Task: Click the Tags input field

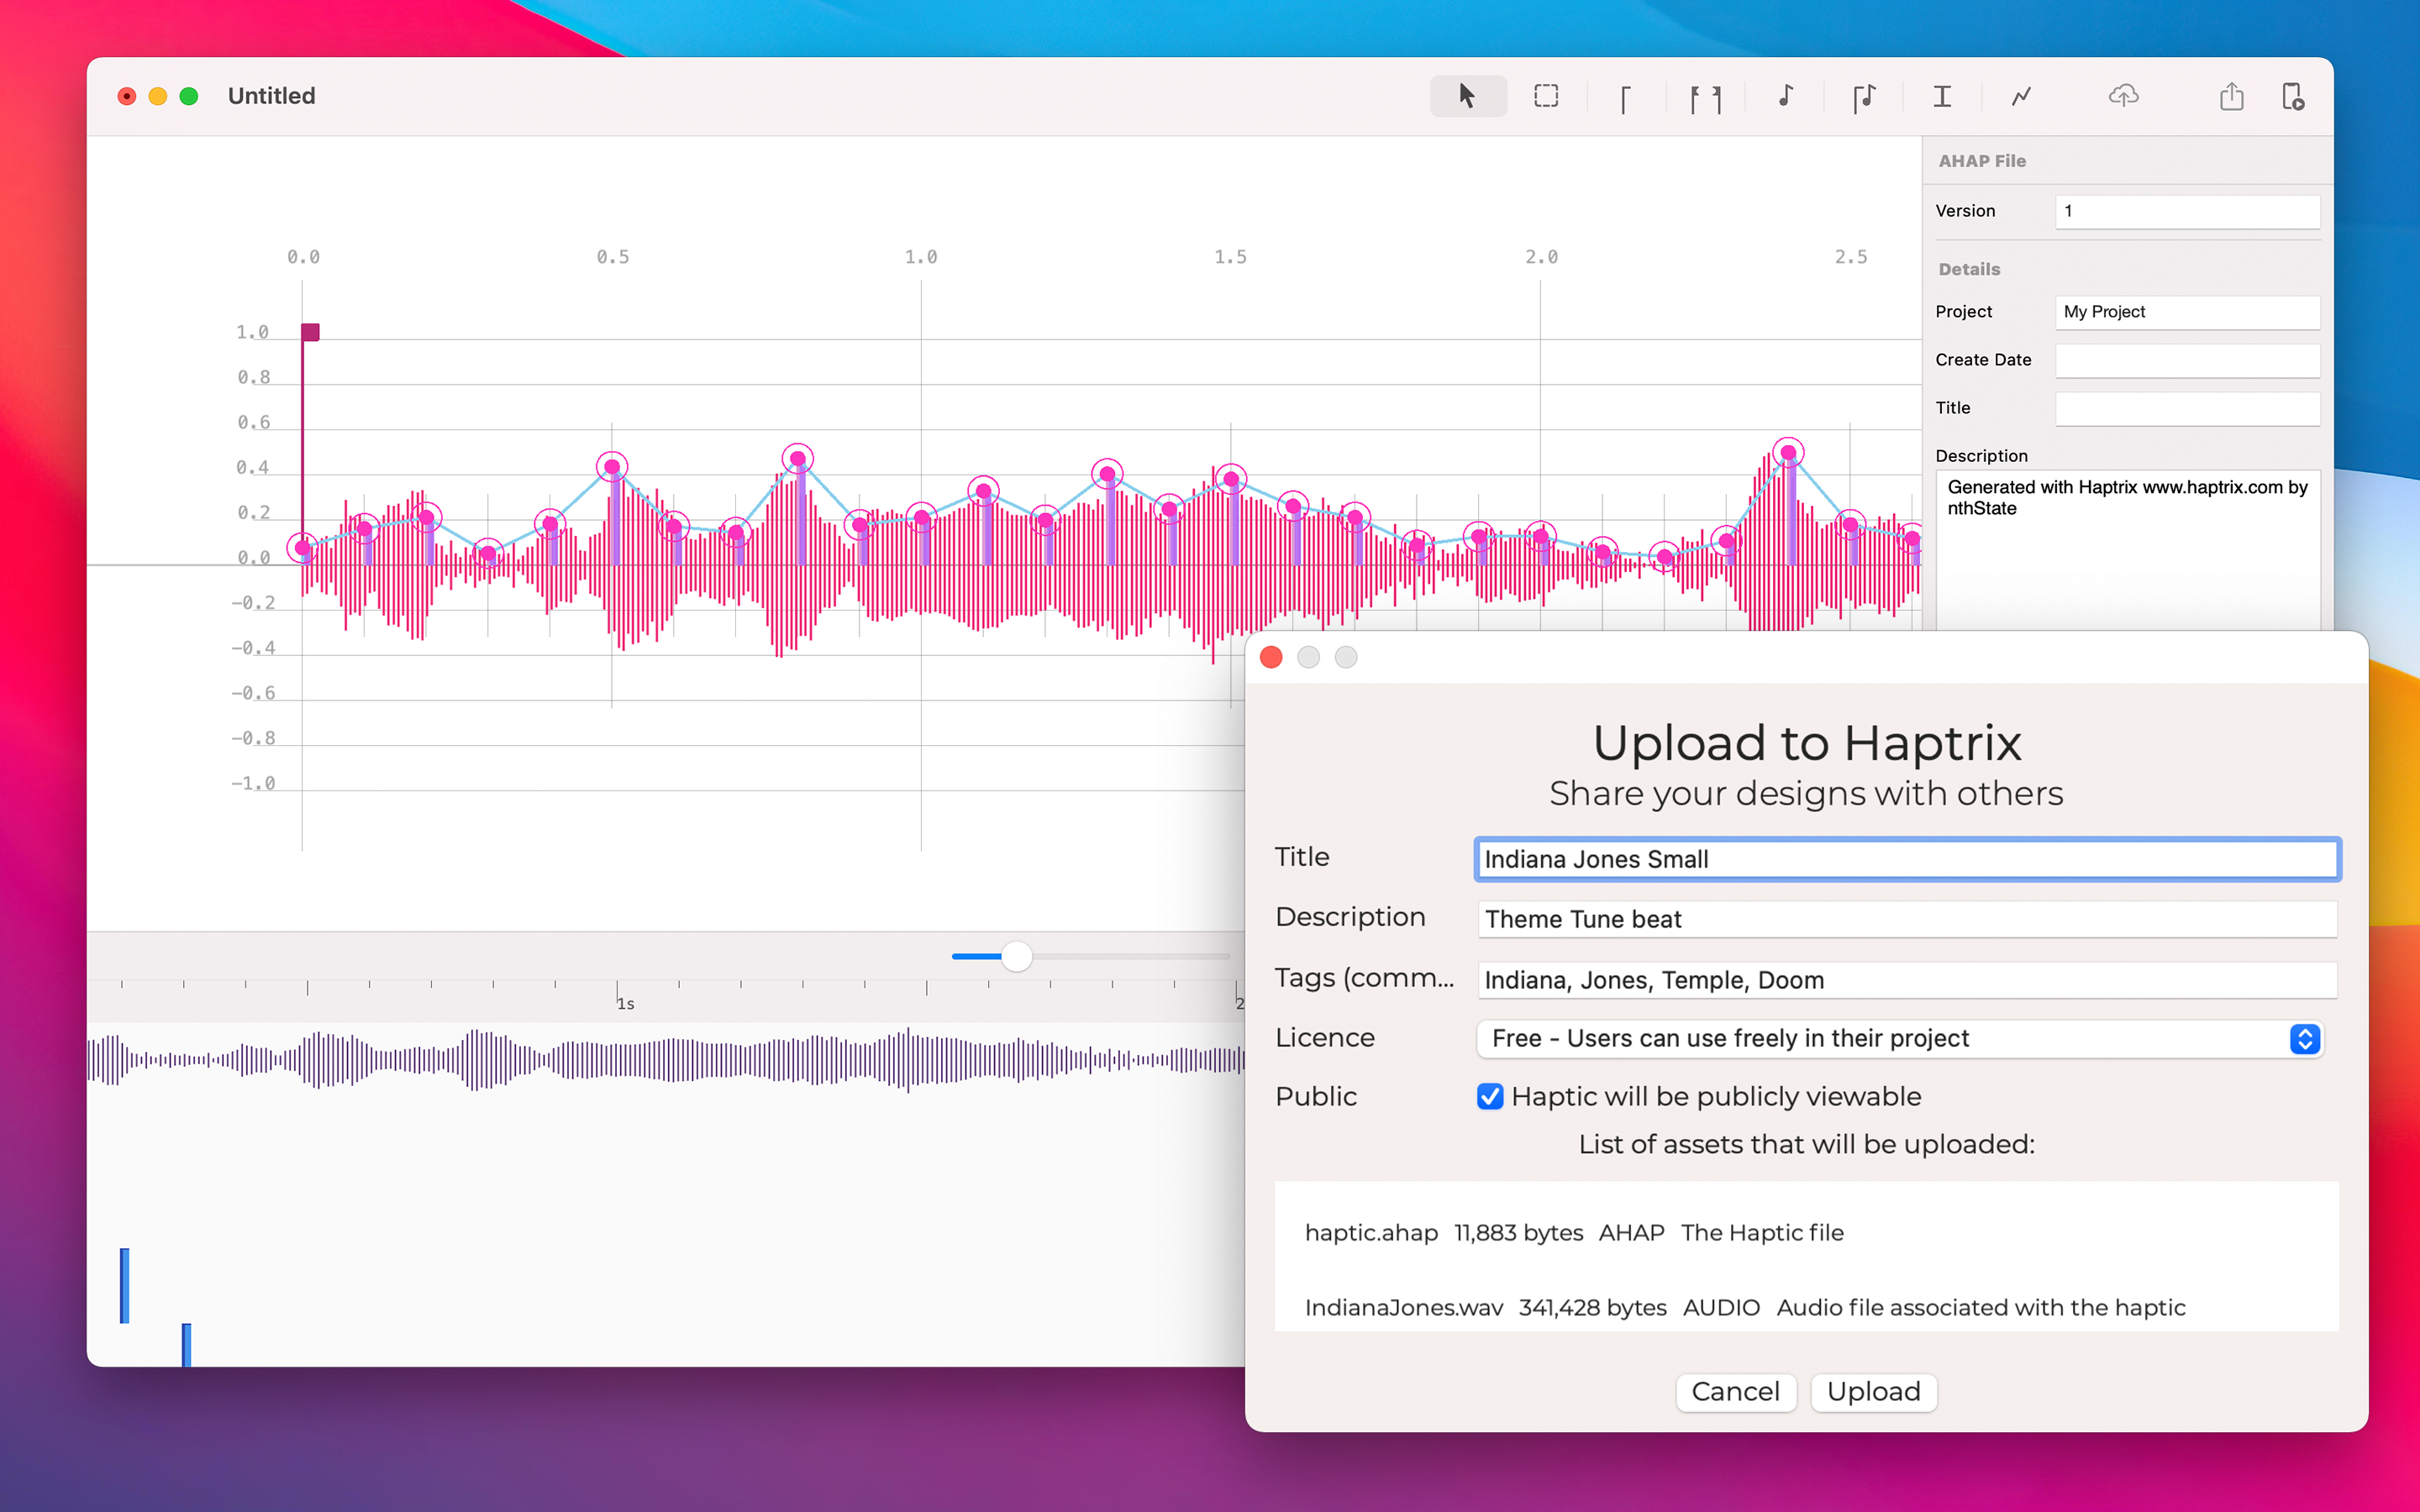Action: pyautogui.click(x=1906, y=980)
